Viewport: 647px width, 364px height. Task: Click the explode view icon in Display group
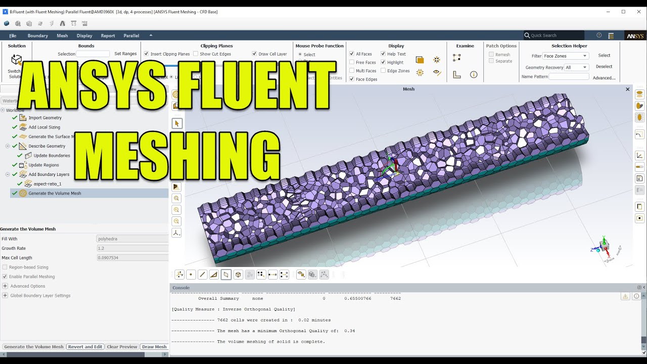tap(437, 60)
